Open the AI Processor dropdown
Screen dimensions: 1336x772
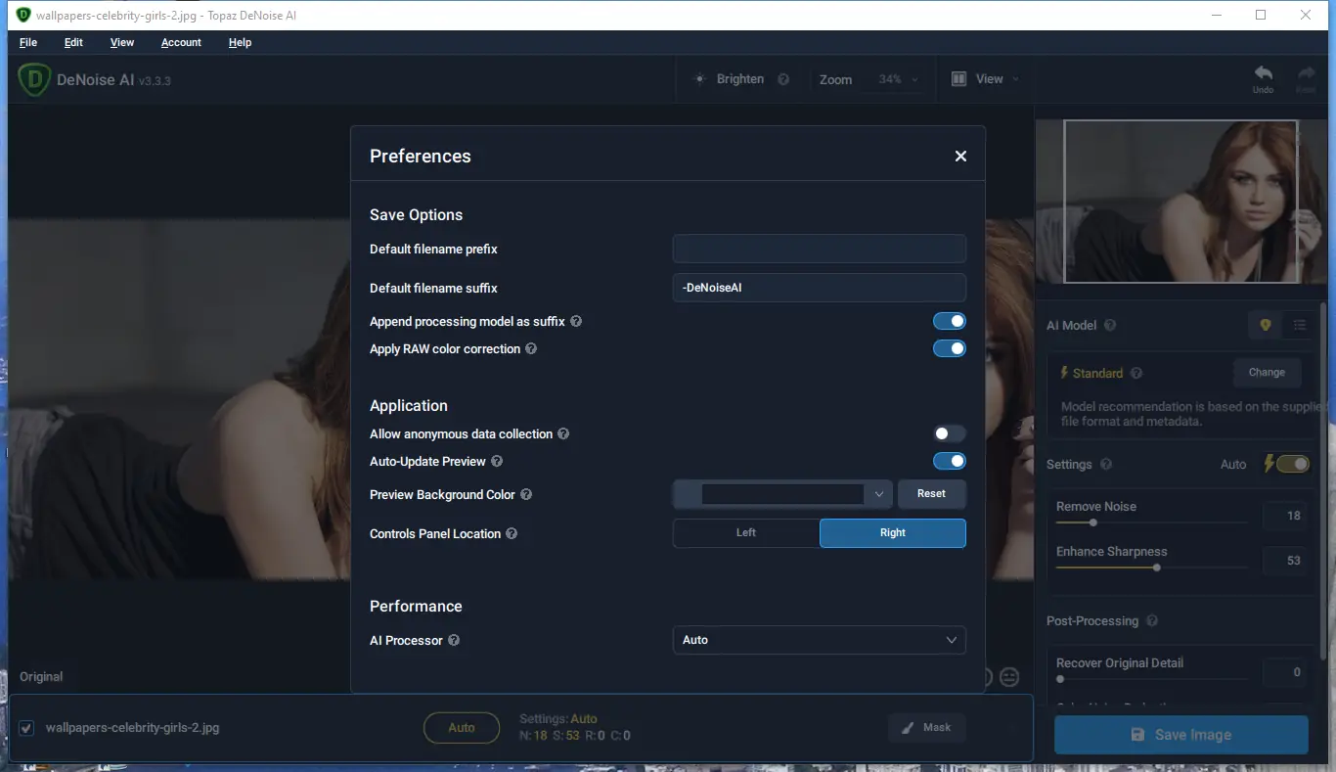click(x=819, y=639)
